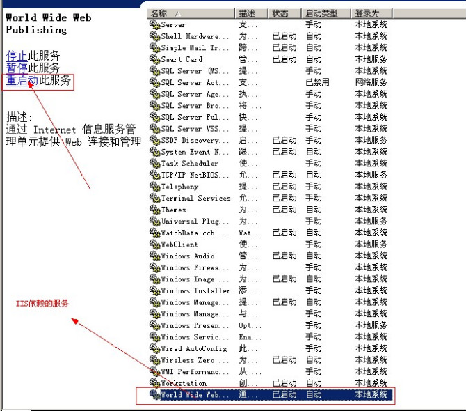Image resolution: width=466 pixels, height=411 pixels.
Task: Click the Telephony service gear icon
Action: (154, 186)
